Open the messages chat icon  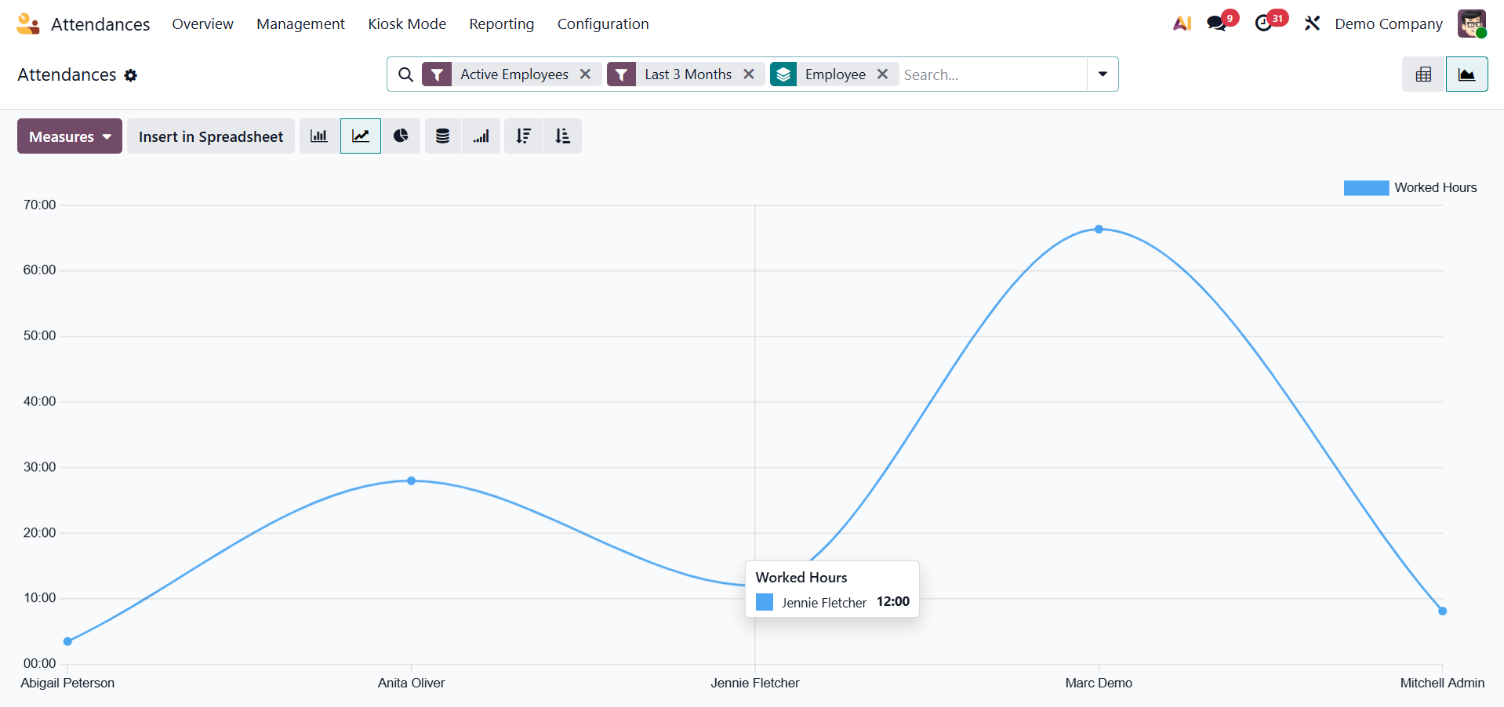[x=1217, y=24]
